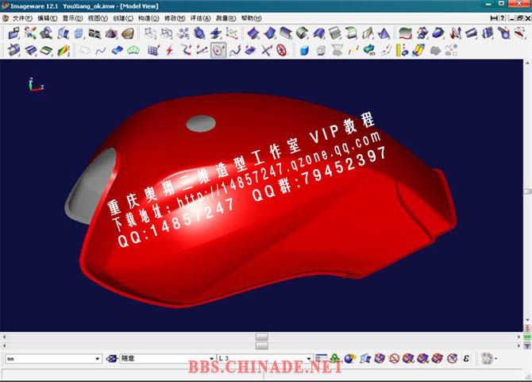The width and height of the screenshot is (532, 382).
Task: Click the blue surface patch icon, second row
Action: click(117, 51)
